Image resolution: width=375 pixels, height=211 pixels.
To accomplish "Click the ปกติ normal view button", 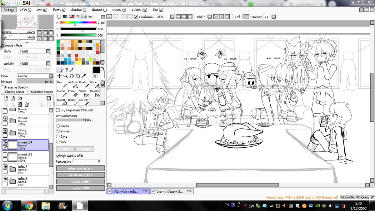I will pos(237,17).
